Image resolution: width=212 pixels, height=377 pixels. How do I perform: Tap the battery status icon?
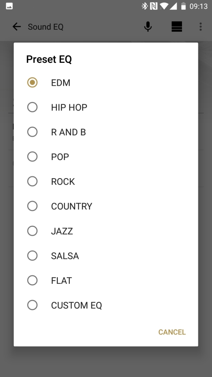183,6
